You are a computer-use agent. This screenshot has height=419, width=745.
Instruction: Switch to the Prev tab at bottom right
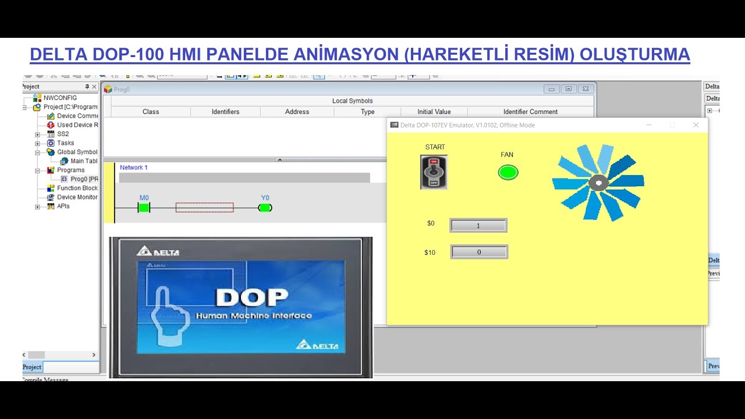(x=713, y=366)
